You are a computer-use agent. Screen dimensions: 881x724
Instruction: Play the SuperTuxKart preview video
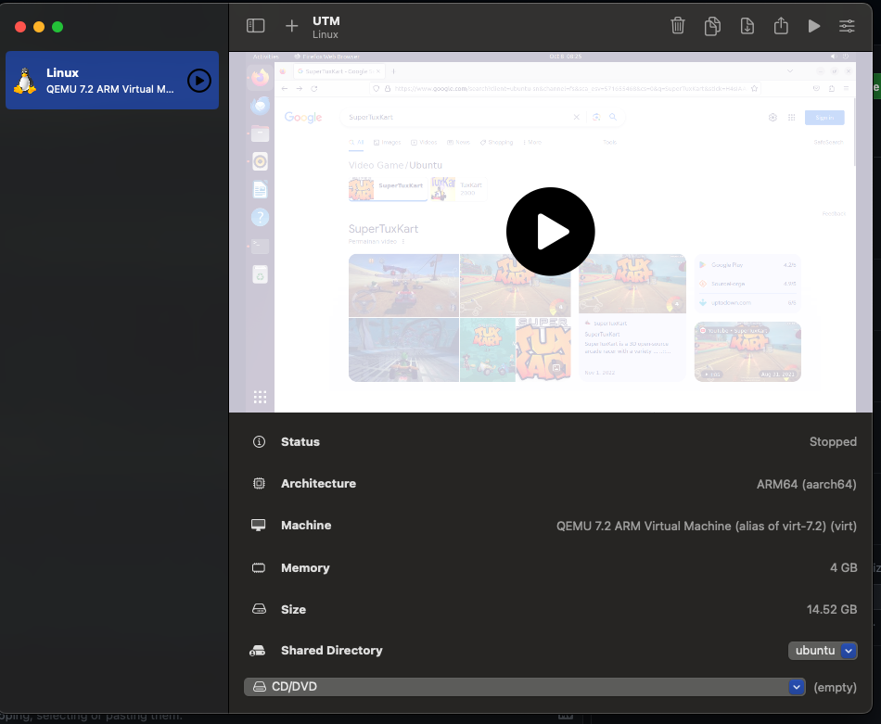pyautogui.click(x=550, y=232)
